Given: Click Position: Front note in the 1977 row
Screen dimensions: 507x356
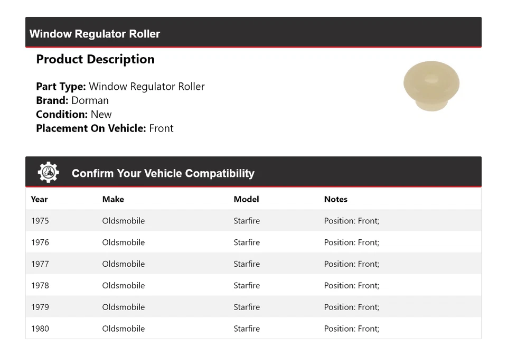Looking at the screenshot, I should pyautogui.click(x=351, y=264).
